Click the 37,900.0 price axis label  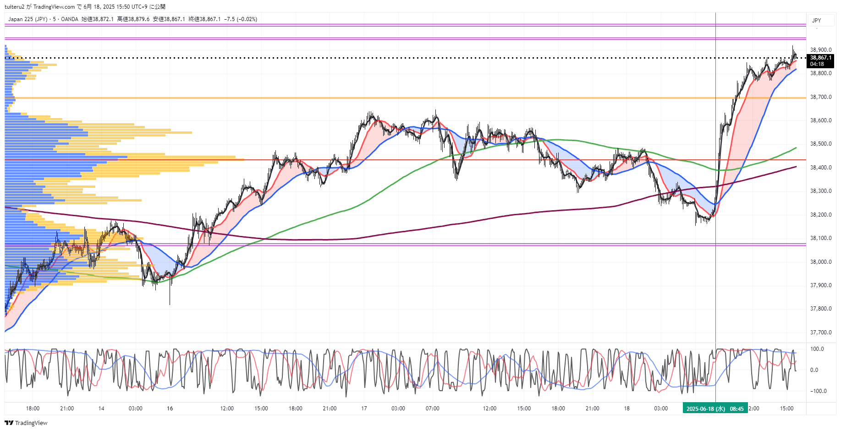[x=821, y=285]
